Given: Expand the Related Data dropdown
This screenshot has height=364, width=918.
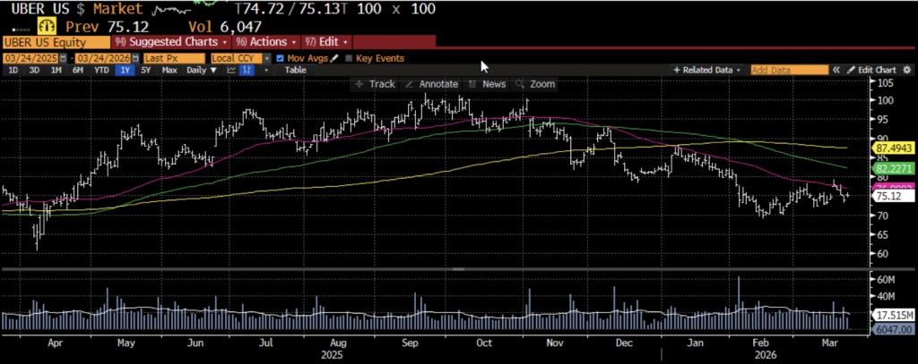Looking at the screenshot, I should [x=707, y=70].
